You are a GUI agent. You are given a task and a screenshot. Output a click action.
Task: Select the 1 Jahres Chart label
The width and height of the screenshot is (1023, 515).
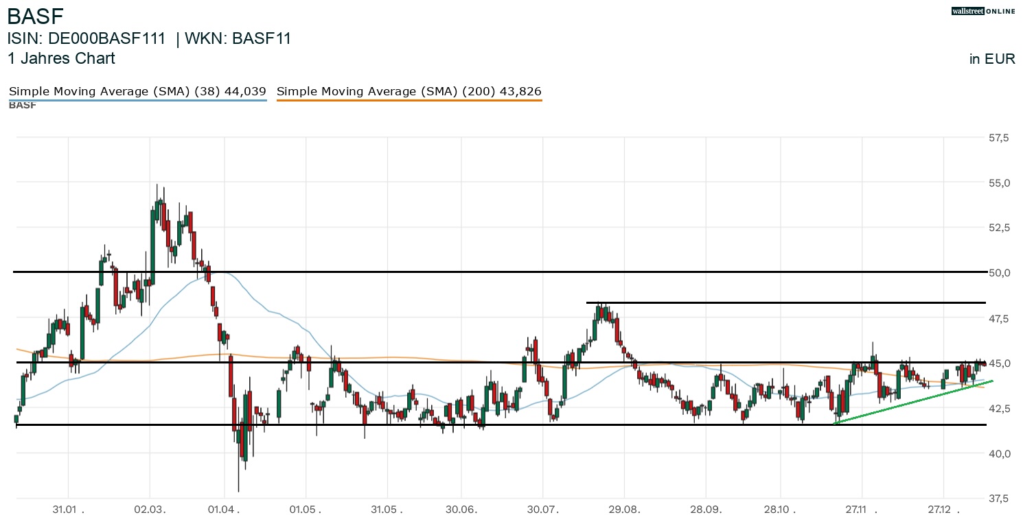(61, 59)
